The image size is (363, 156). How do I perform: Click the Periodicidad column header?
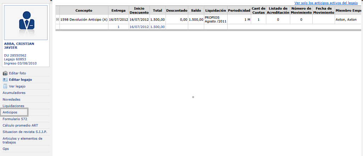click(239, 11)
